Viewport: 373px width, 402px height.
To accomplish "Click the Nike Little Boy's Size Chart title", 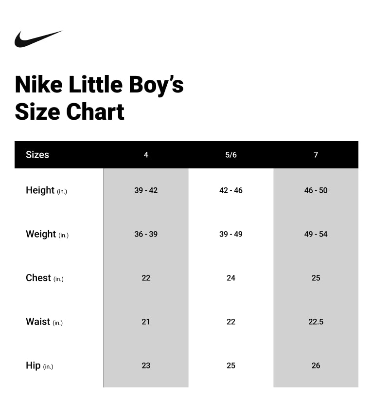I will [99, 98].
